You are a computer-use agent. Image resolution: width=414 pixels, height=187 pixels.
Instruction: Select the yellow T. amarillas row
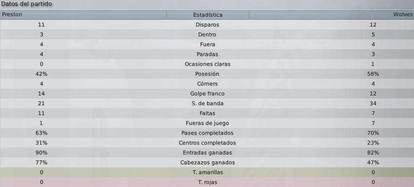pos(207,172)
